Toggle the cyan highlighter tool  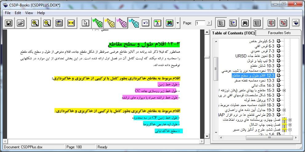pyautogui.click(x=134, y=23)
